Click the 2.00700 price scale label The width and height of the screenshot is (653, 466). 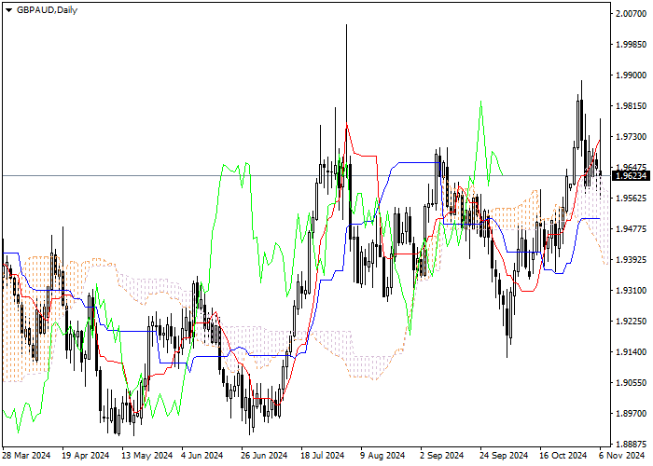(x=632, y=14)
